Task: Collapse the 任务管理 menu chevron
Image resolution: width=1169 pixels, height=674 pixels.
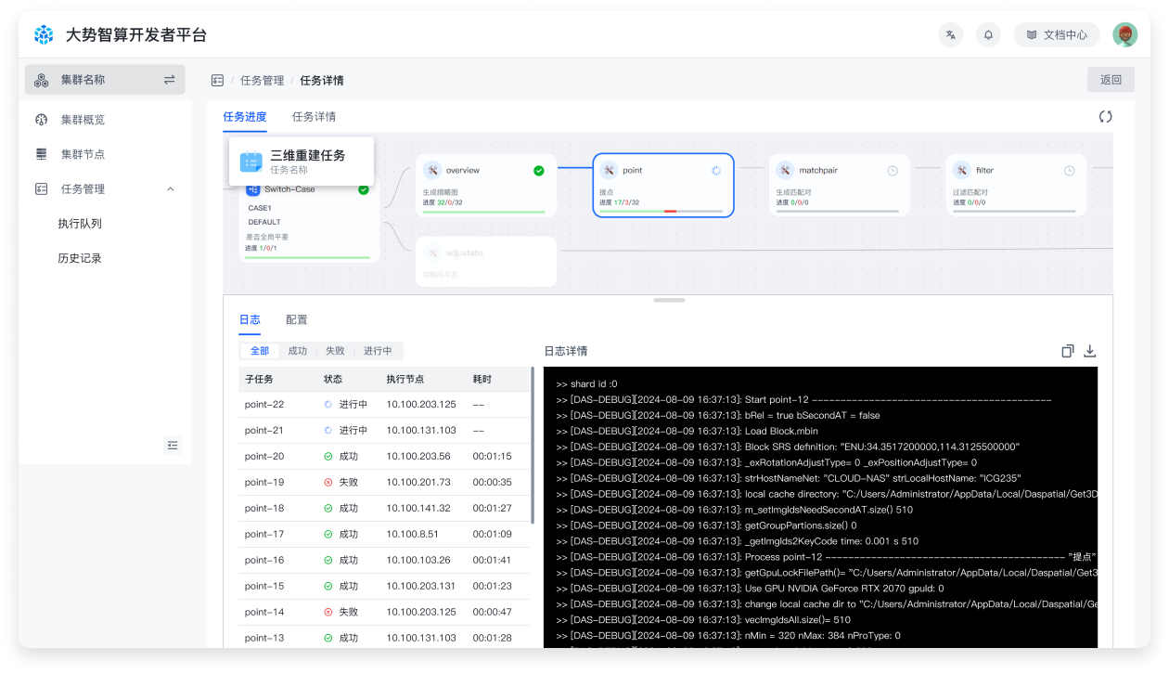Action: [x=170, y=189]
